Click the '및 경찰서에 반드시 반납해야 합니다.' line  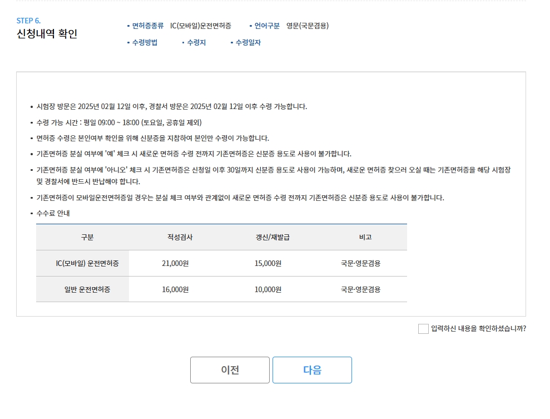tap(88, 181)
